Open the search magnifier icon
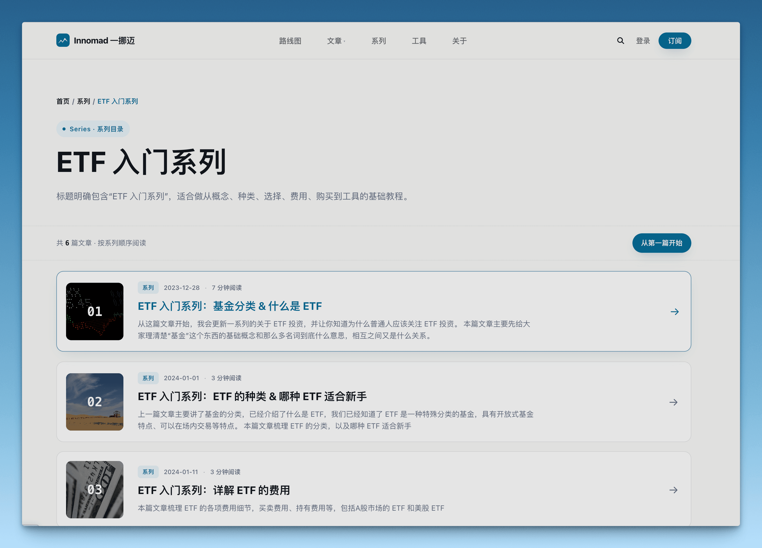Image resolution: width=762 pixels, height=548 pixels. pyautogui.click(x=620, y=41)
